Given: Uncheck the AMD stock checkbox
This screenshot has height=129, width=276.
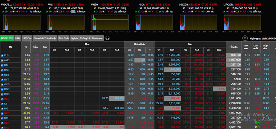Looking at the screenshot, I should pos(2,61).
